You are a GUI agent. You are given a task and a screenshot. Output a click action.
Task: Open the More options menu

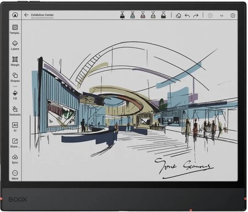click(x=15, y=175)
